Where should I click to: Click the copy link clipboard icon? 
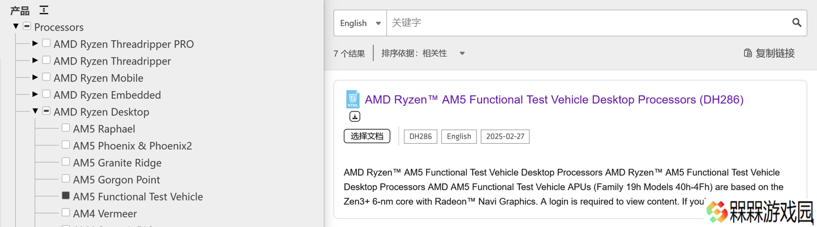[x=748, y=53]
